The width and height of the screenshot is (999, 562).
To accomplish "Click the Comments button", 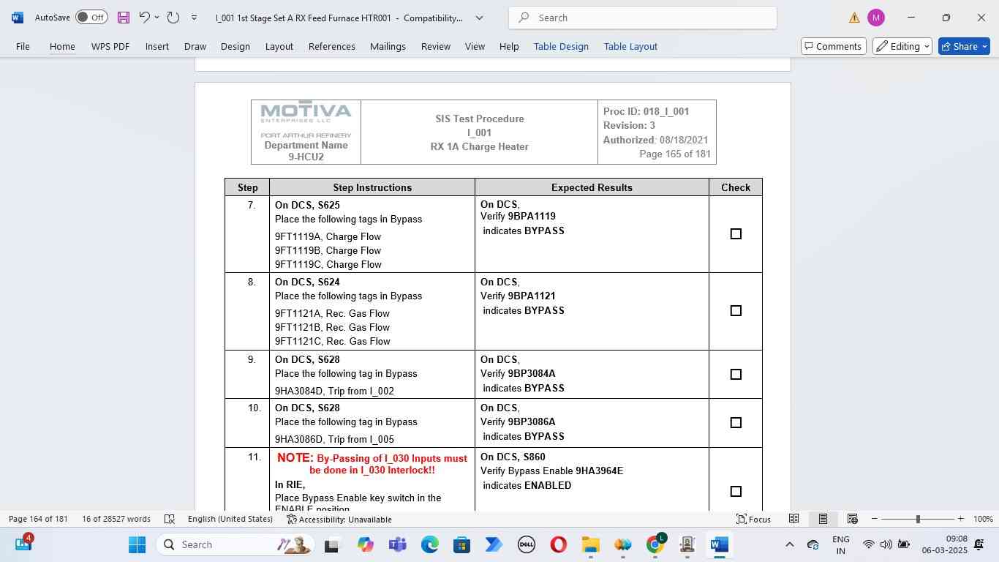I will [x=834, y=46].
